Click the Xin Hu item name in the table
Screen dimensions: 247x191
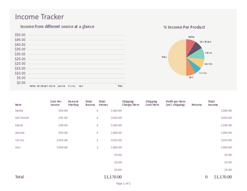click(x=19, y=140)
